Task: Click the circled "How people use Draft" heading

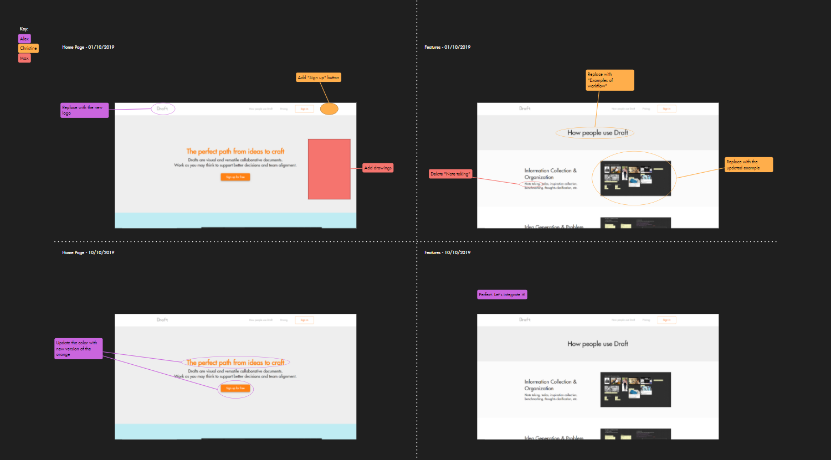Action: 598,133
